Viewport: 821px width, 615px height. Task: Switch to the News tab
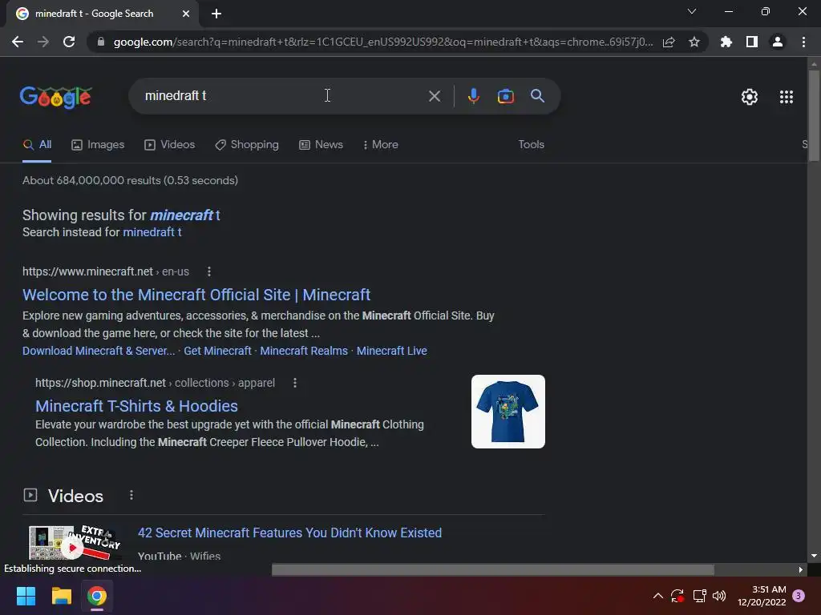321,145
